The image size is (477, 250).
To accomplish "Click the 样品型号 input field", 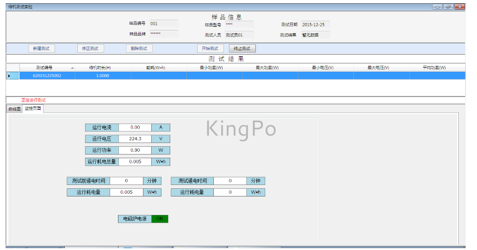I will click(239, 24).
